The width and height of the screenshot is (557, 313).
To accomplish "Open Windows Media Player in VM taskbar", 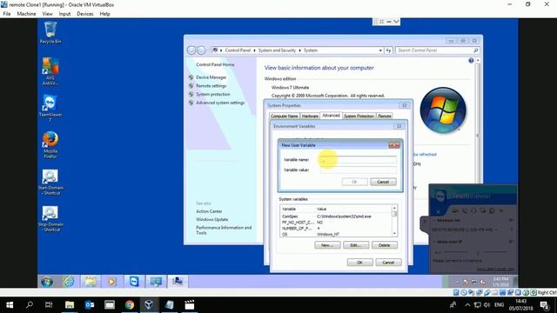I will pos(111,282).
